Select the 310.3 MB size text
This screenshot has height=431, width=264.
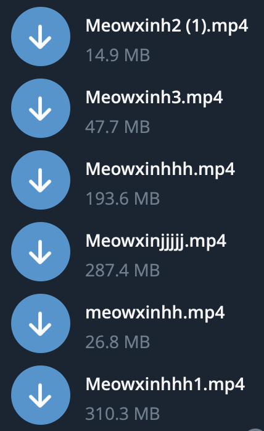pos(123,414)
